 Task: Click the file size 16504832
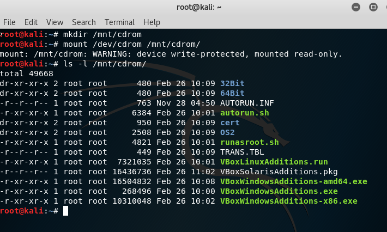coord(132,181)
